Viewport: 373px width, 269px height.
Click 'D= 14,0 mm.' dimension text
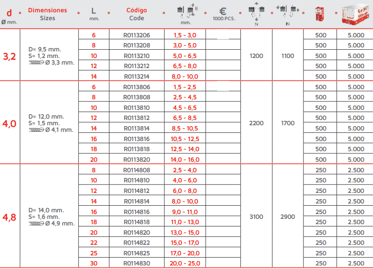point(46,210)
